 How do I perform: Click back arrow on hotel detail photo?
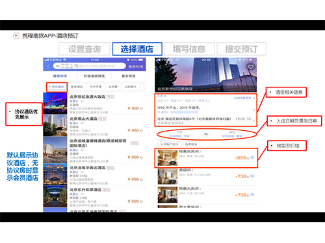[161, 67]
